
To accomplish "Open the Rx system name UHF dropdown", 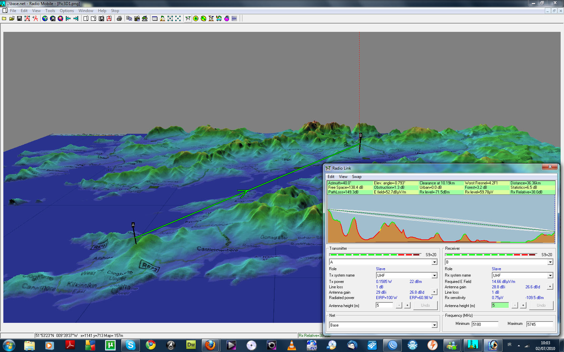I will pos(550,276).
